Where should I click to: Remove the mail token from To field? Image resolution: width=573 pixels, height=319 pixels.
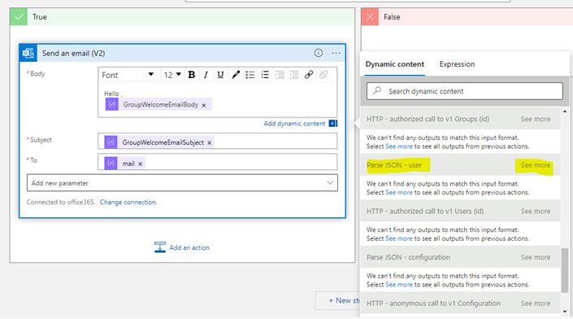point(141,164)
